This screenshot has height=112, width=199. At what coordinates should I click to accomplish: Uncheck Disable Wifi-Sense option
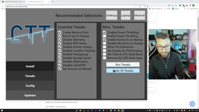coord(60,43)
